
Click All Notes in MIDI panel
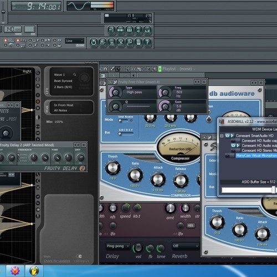pyautogui.click(x=60, y=110)
